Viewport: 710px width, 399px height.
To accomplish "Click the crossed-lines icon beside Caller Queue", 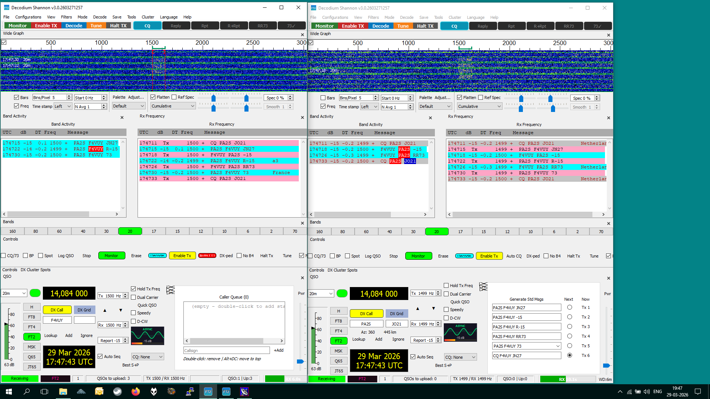I will [x=170, y=290].
